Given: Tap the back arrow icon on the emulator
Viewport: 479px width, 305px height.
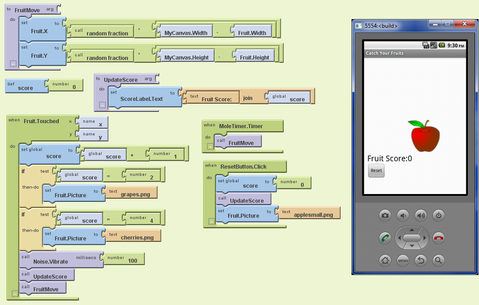Looking at the screenshot, I should (420, 261).
